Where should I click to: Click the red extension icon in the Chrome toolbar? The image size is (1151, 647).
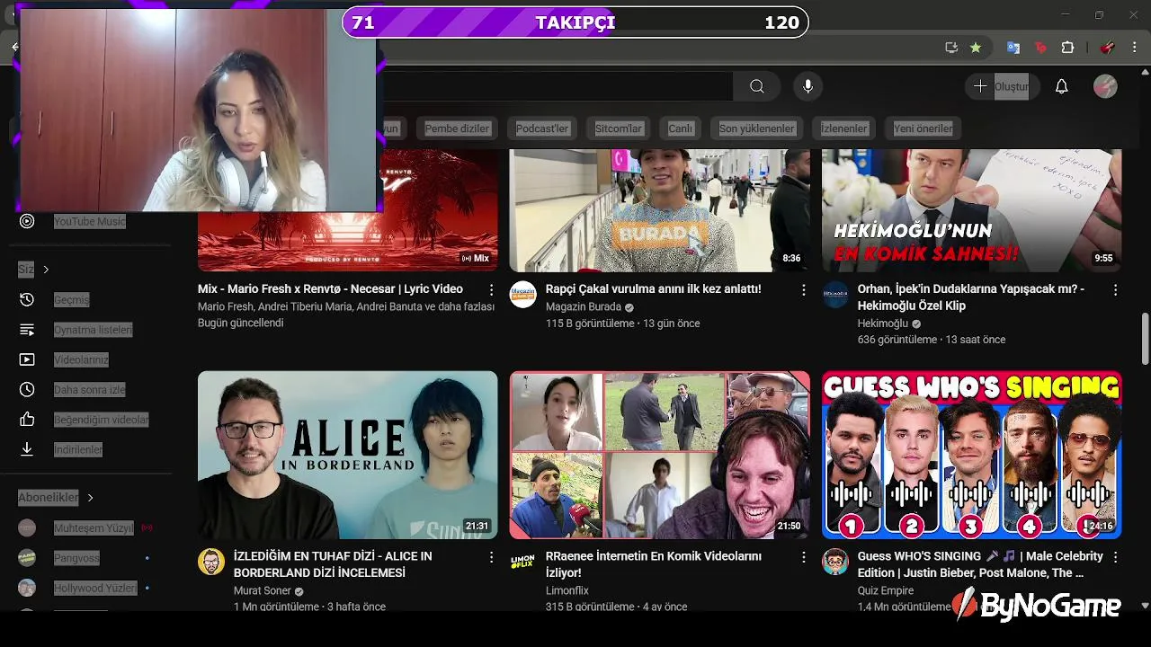[x=1041, y=48]
